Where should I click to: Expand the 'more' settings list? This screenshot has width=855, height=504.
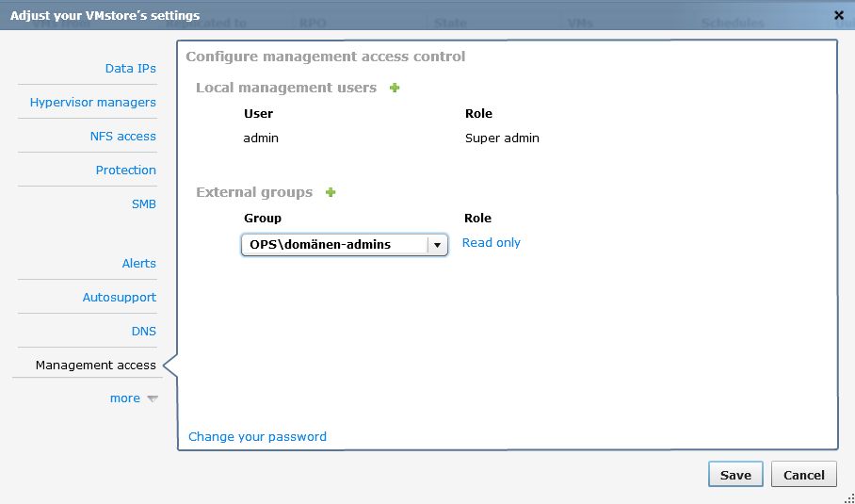click(x=133, y=398)
